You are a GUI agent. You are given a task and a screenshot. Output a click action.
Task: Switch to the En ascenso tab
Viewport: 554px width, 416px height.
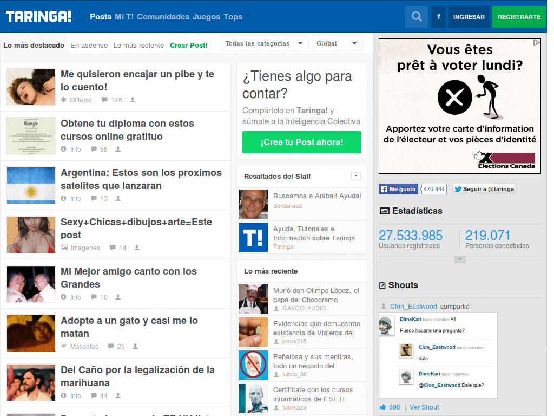(89, 45)
